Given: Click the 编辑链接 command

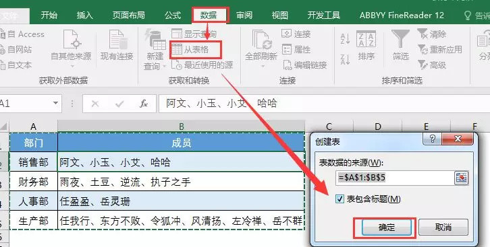Looking at the screenshot, I should point(304,65).
